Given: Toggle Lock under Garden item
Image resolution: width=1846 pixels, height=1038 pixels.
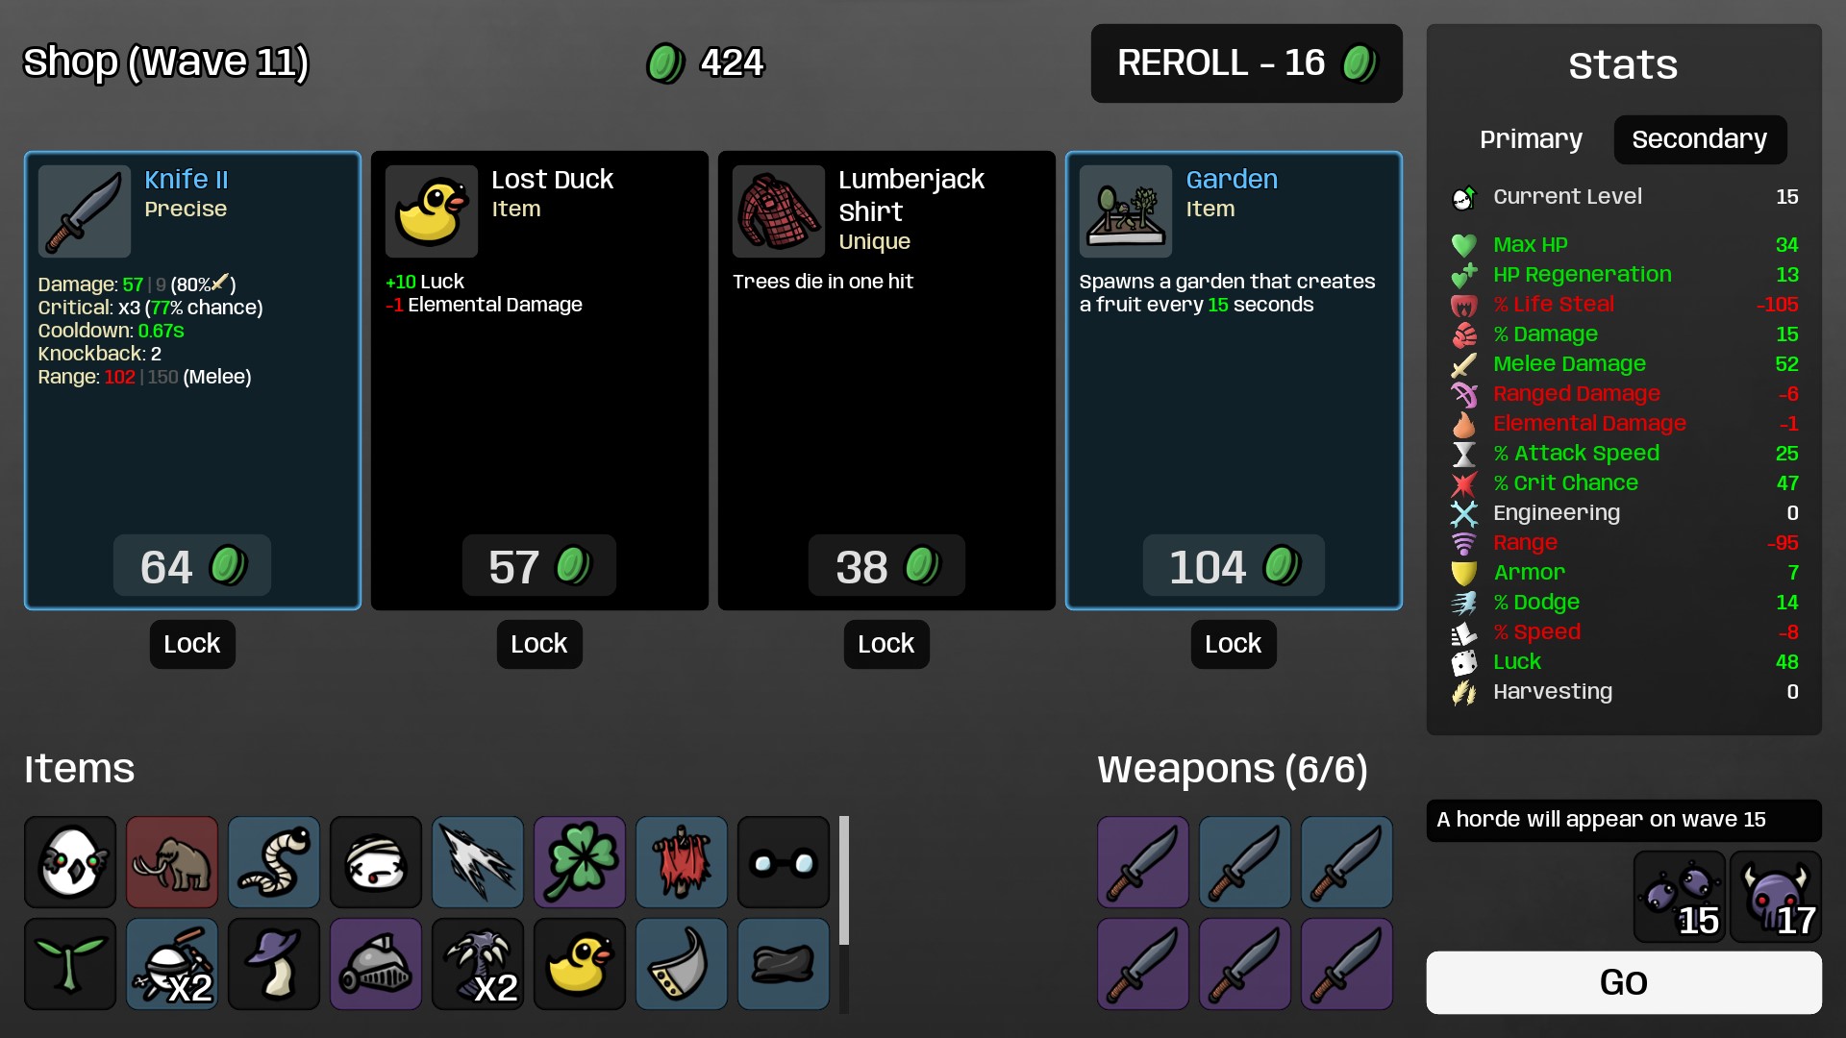Looking at the screenshot, I should tap(1234, 644).
